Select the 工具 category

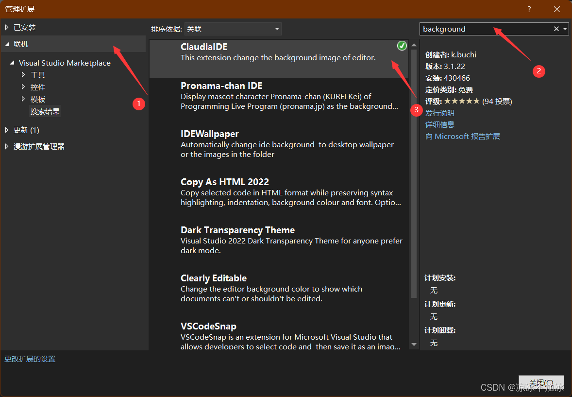[x=38, y=75]
